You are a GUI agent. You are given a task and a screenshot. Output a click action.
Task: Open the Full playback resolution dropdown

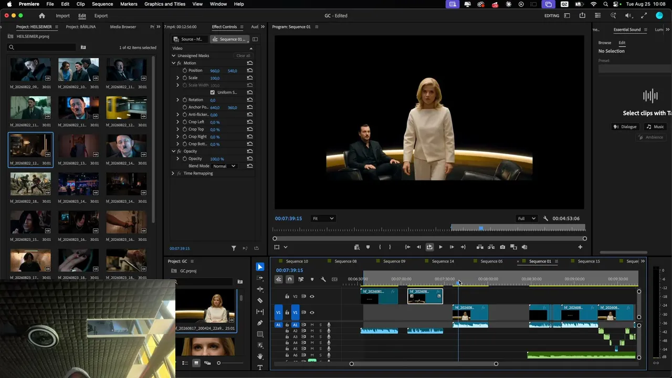pos(527,218)
